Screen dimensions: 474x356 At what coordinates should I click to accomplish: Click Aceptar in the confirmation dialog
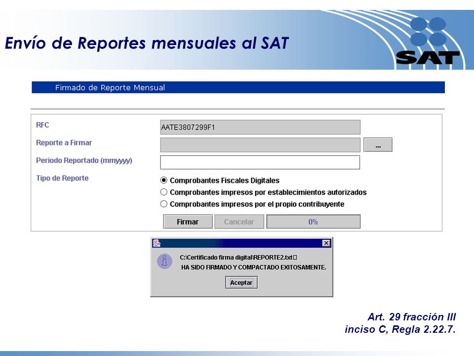pyautogui.click(x=241, y=282)
